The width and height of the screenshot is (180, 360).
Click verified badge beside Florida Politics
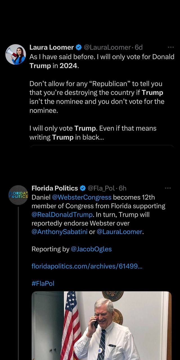coord(83,188)
